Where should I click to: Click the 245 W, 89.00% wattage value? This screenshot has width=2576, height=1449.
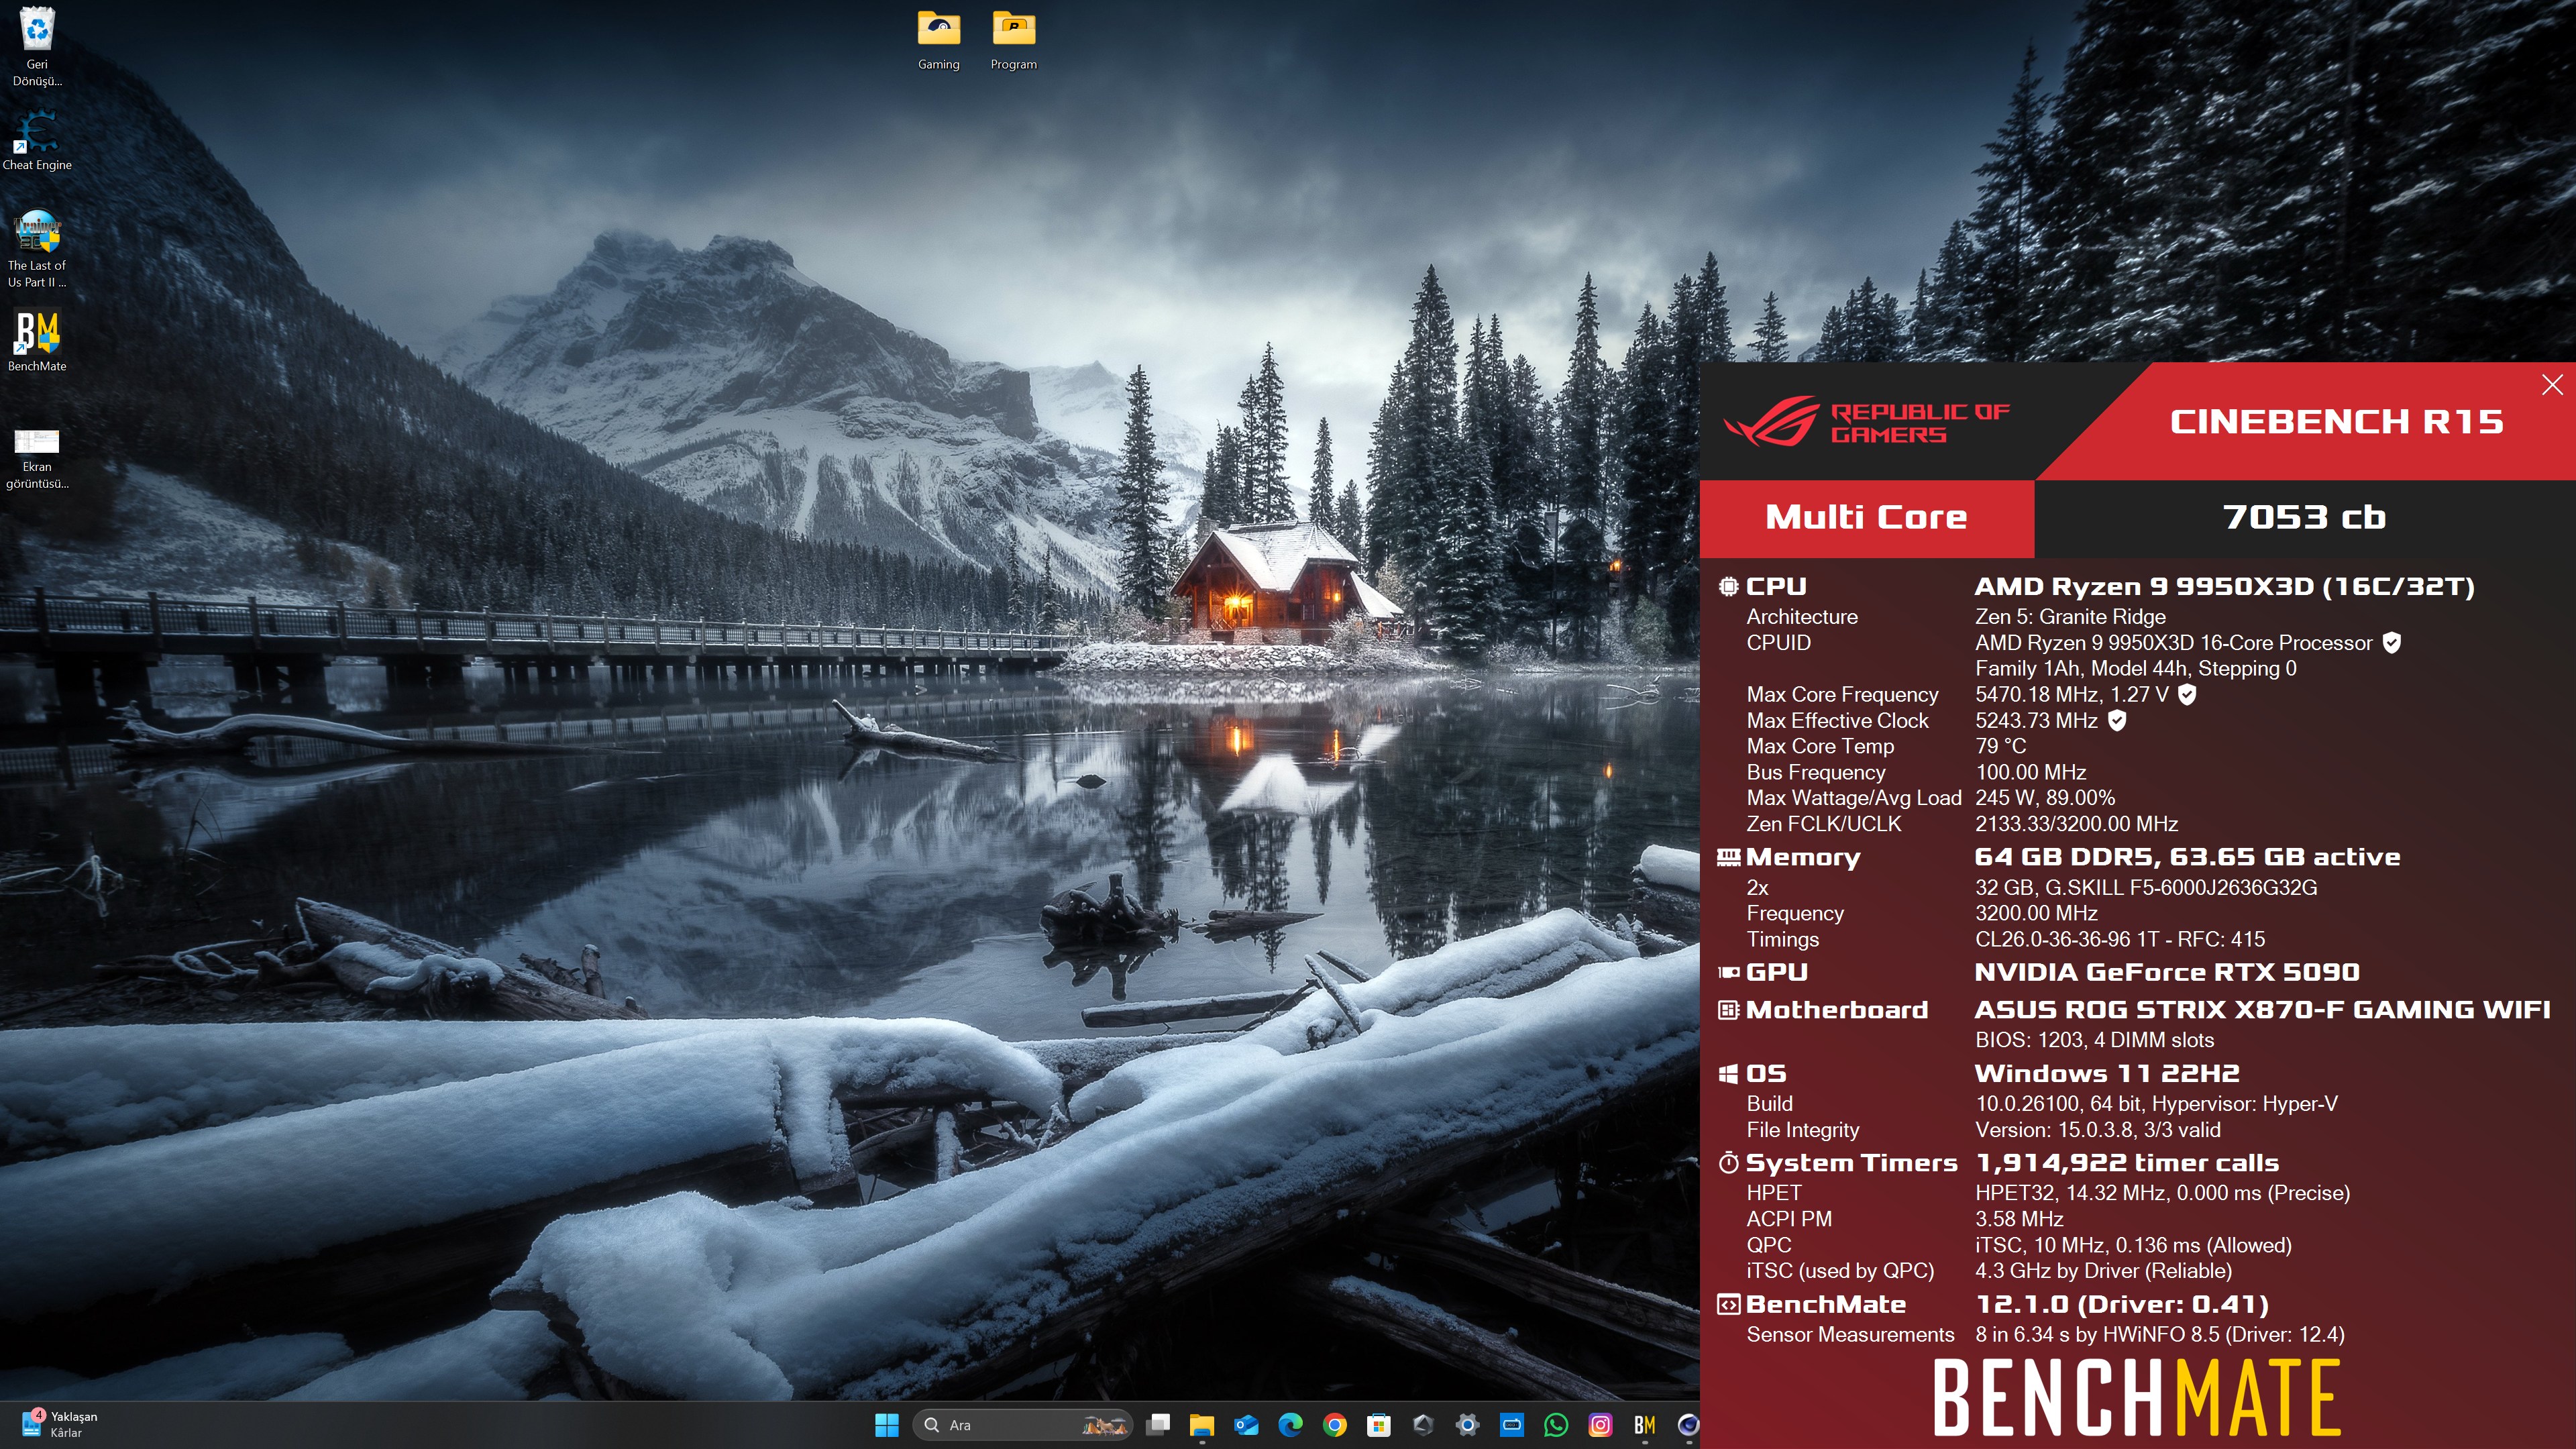[2044, 798]
